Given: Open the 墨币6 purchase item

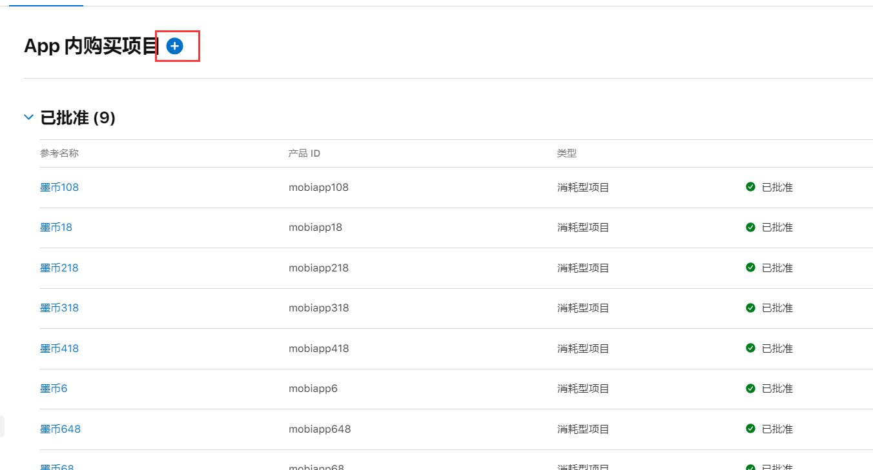Looking at the screenshot, I should (54, 388).
